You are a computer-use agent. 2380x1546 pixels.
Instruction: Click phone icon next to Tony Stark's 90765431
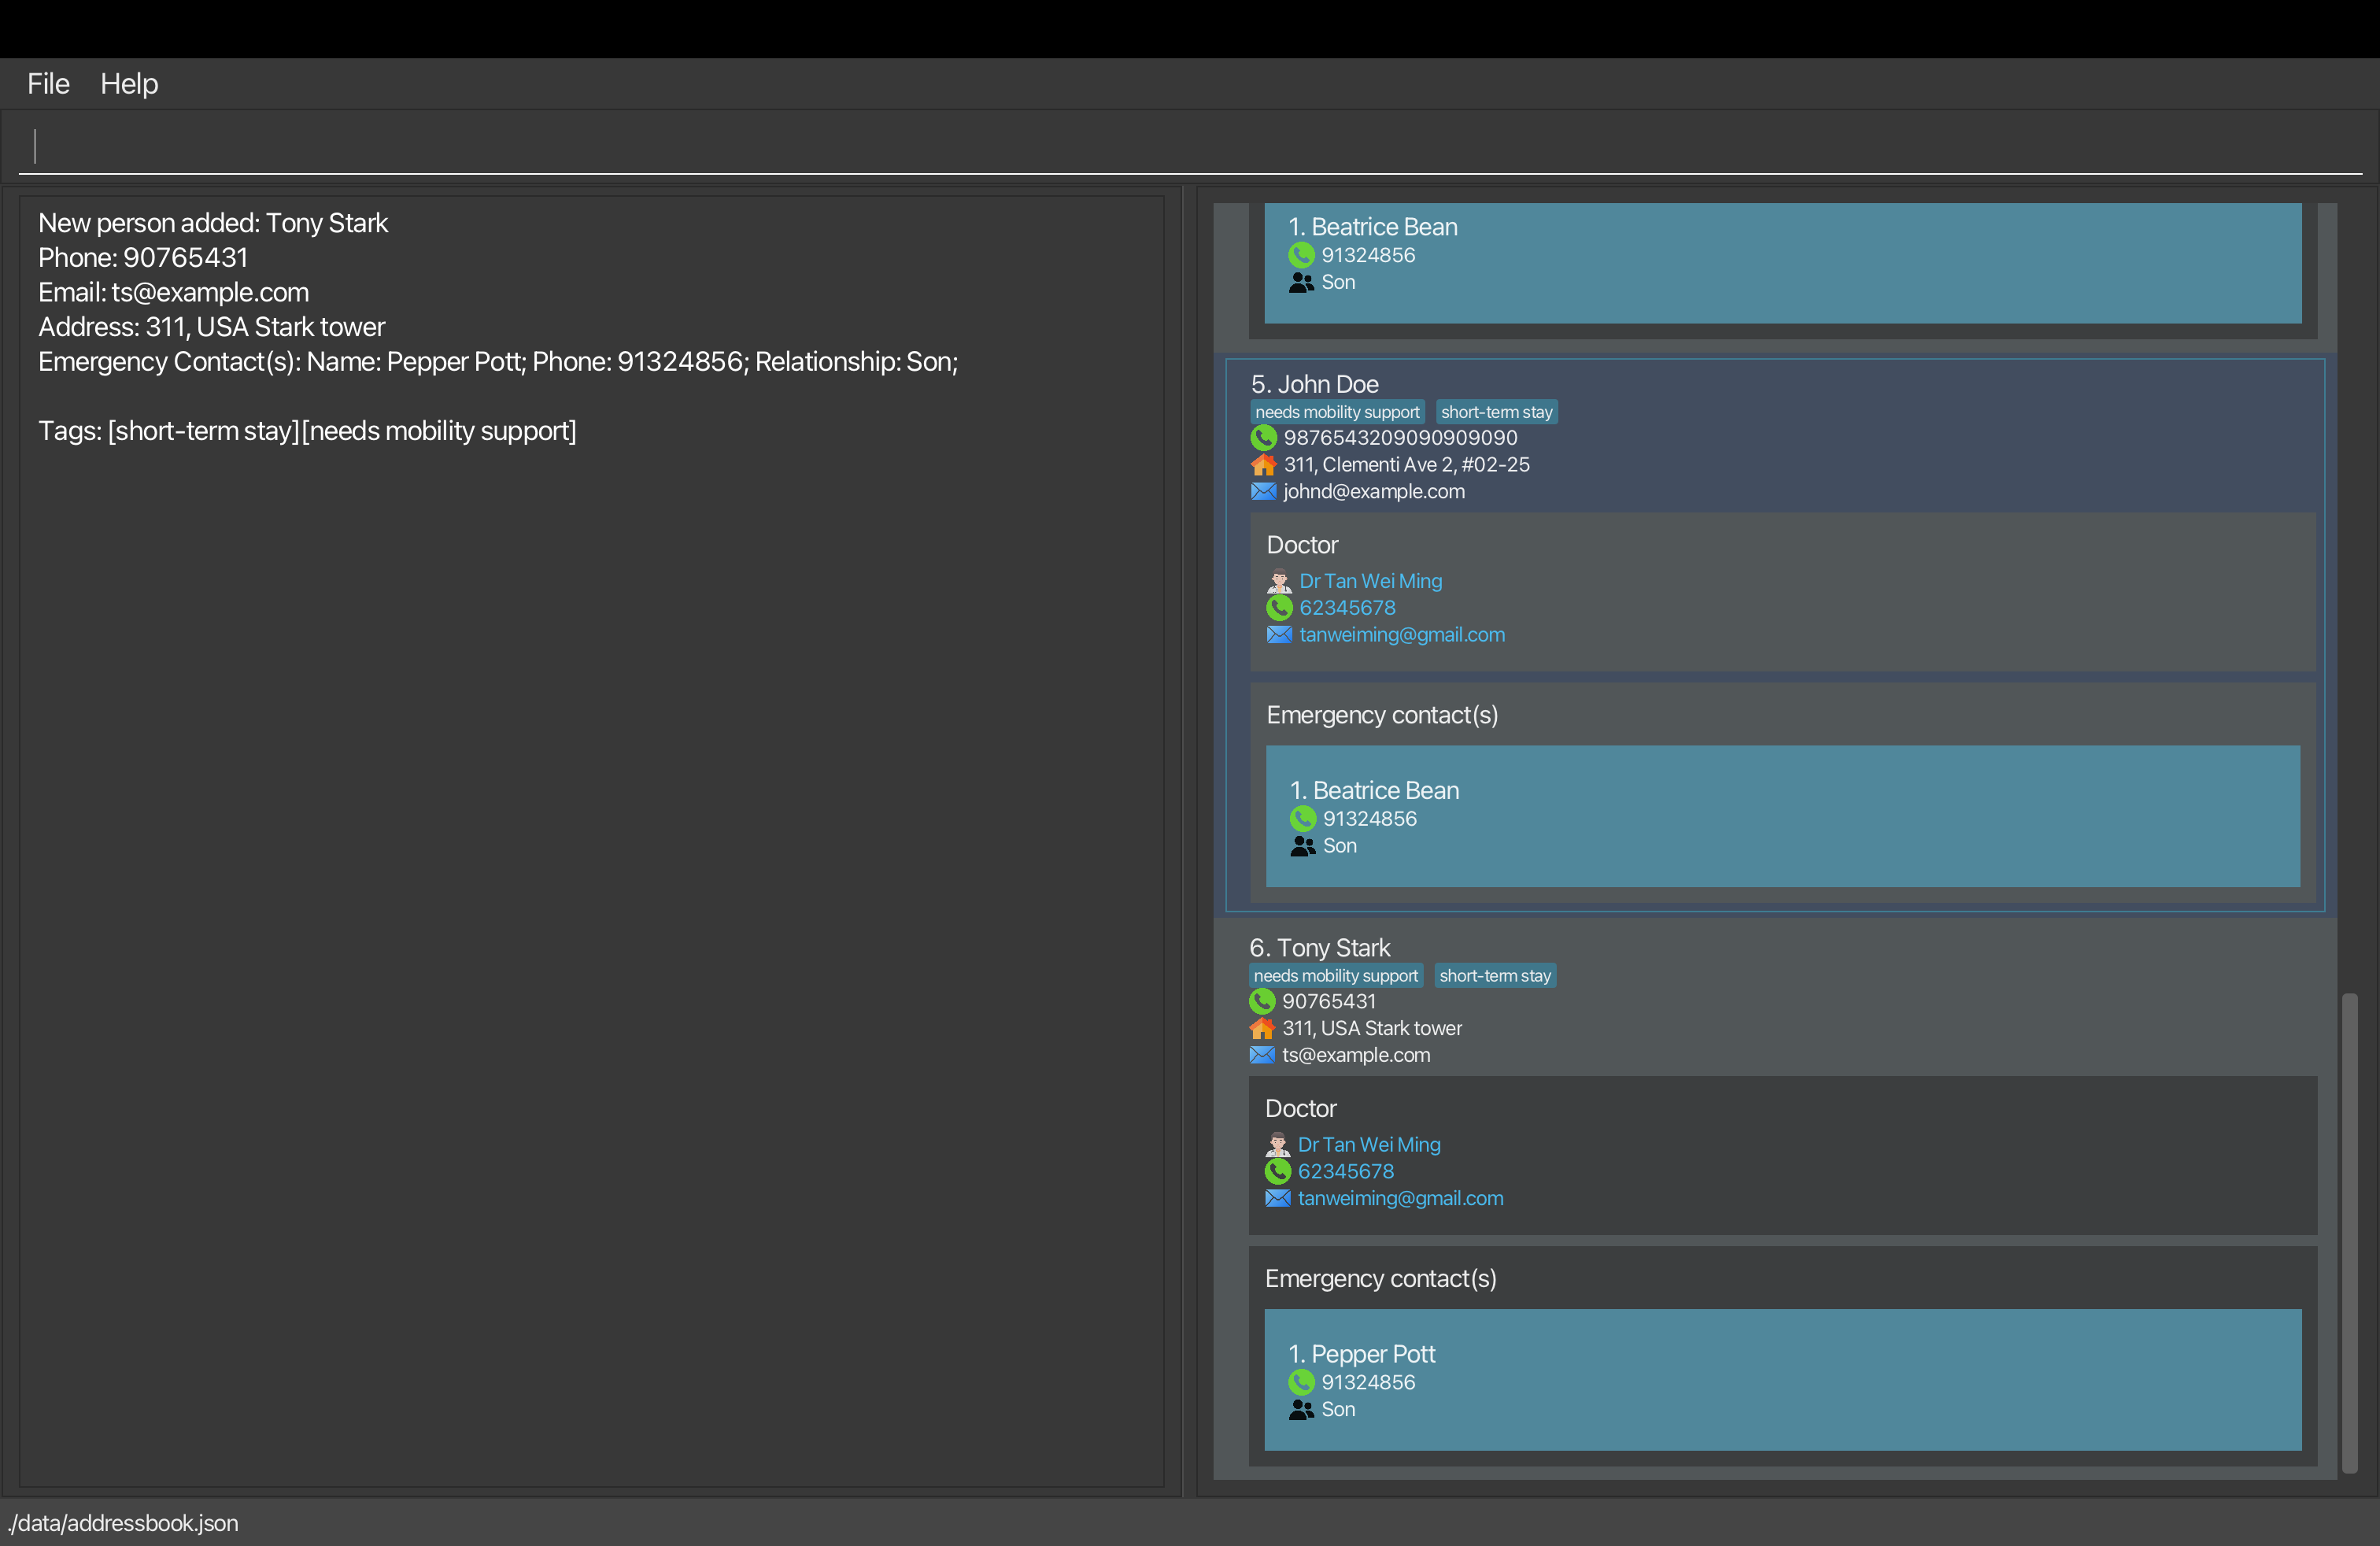point(1262,1001)
